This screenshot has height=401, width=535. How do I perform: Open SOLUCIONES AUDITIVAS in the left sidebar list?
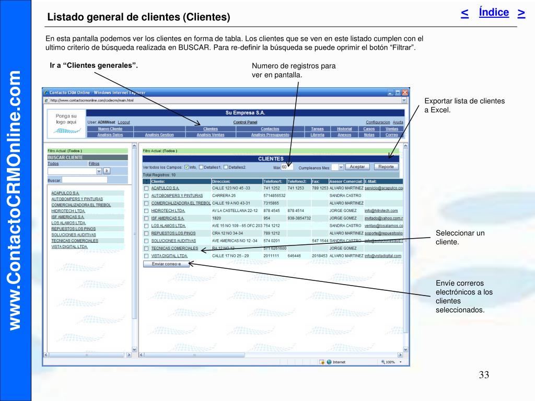point(74,234)
